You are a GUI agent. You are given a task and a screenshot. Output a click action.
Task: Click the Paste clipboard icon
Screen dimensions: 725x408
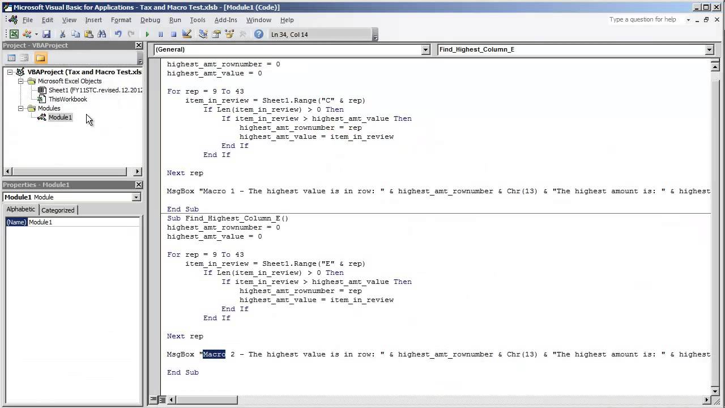point(88,34)
